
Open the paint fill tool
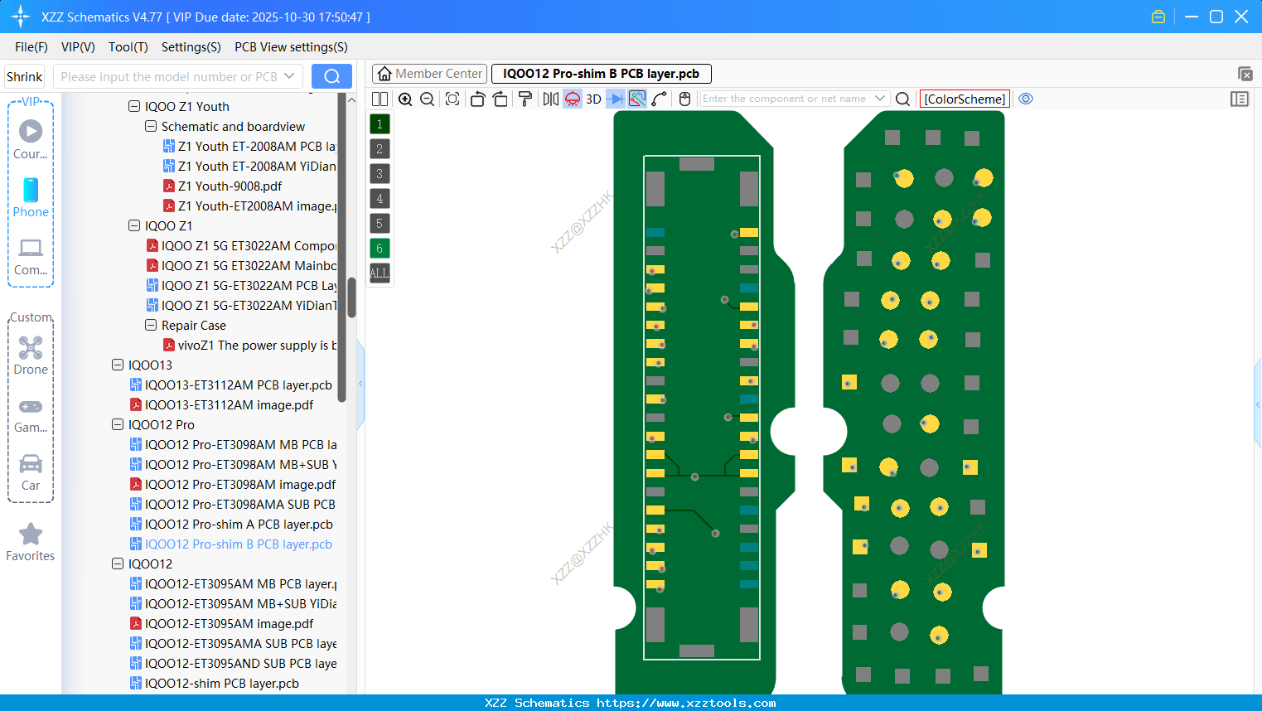pyautogui.click(x=525, y=99)
